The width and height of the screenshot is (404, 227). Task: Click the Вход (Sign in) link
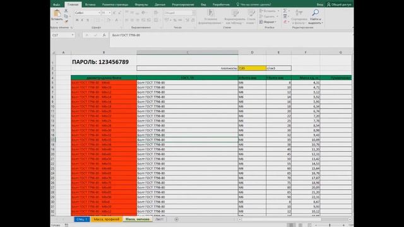pos(320,4)
